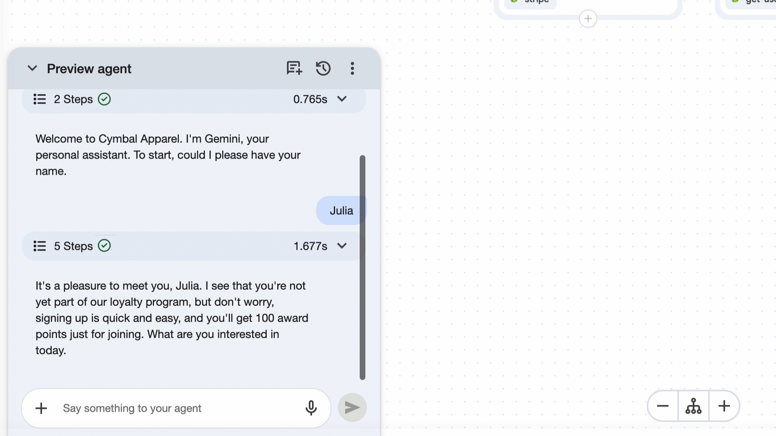776x436 pixels.
Task: Start a new conversation with chat-plus icon
Action: click(x=294, y=68)
